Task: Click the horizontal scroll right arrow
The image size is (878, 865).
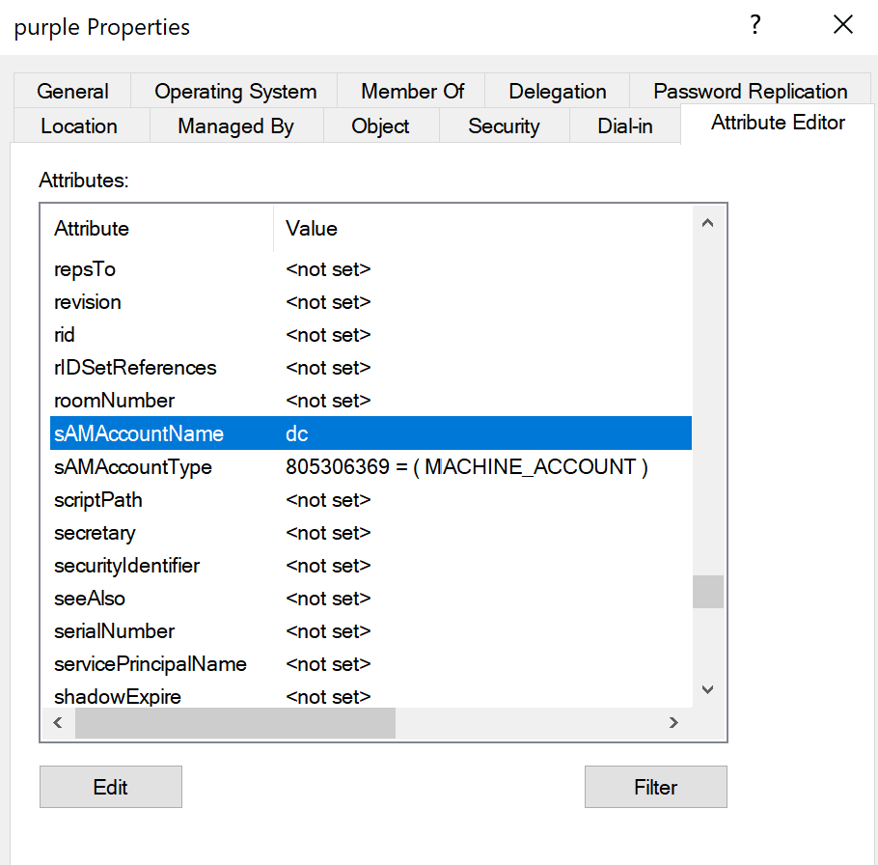Action: [673, 722]
